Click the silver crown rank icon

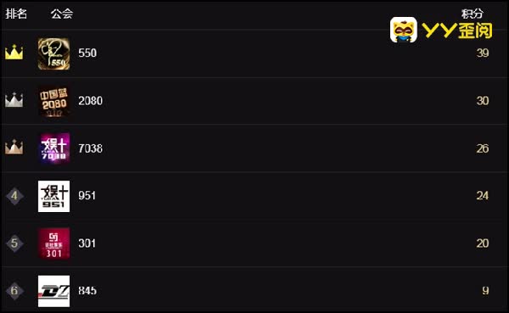click(14, 100)
